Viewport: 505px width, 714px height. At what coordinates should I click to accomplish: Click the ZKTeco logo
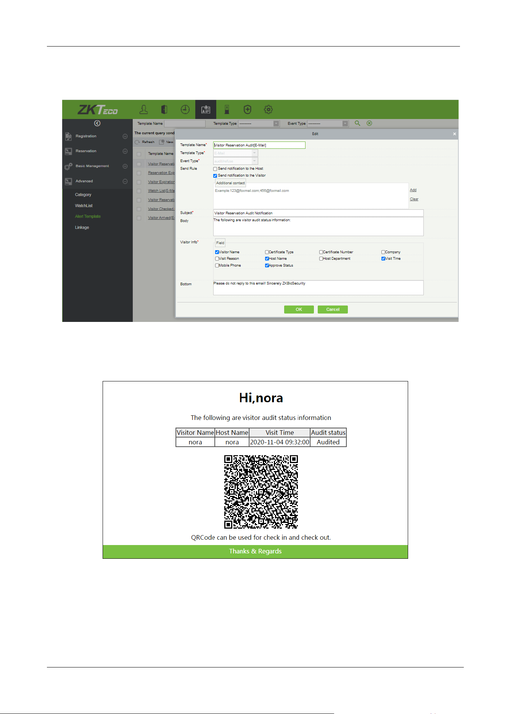[x=98, y=110]
